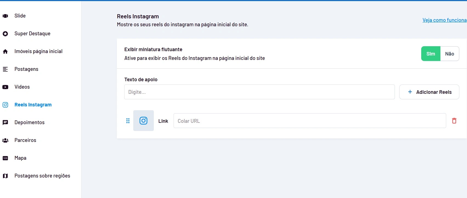Disable floating thumbnail with Não

click(x=450, y=54)
